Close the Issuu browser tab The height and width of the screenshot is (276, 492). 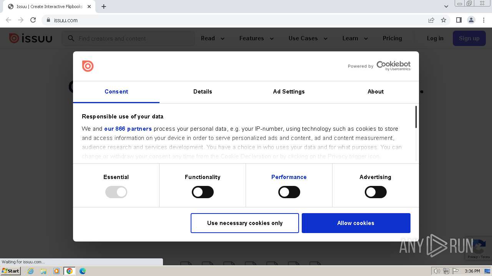(89, 7)
